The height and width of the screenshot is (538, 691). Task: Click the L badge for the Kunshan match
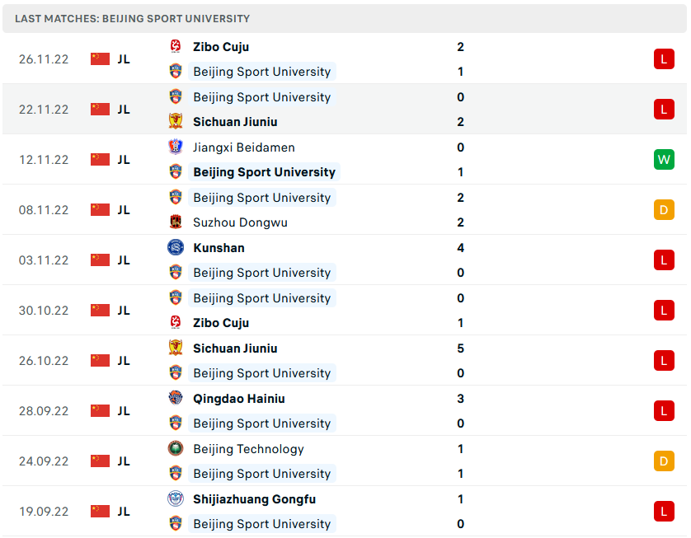click(664, 260)
